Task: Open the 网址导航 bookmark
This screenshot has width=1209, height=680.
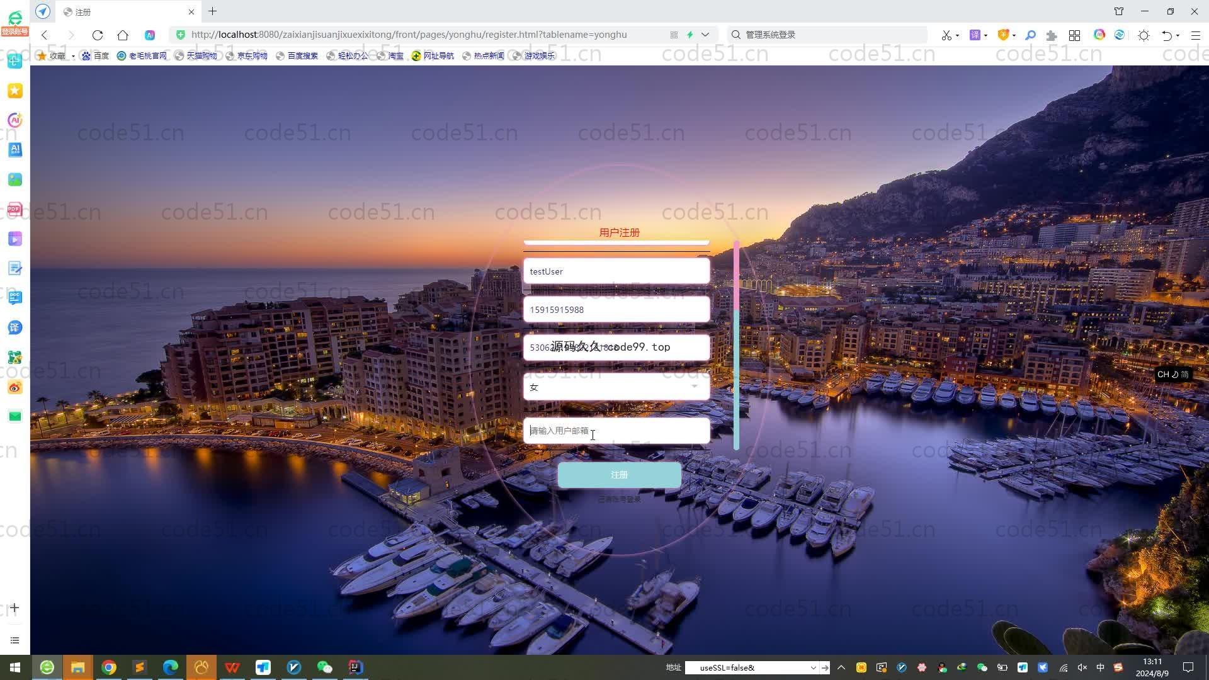Action: (433, 55)
